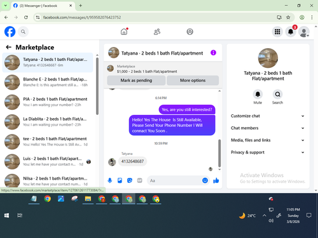Attach a file image icon
318x238 pixels.
coord(120,180)
